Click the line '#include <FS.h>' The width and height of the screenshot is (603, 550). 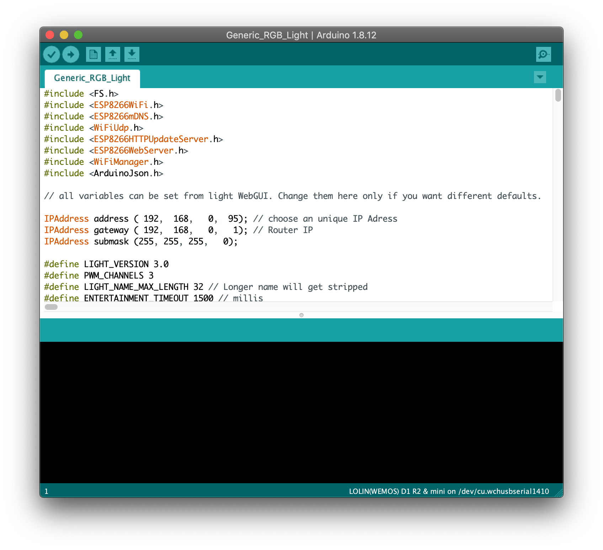click(81, 94)
